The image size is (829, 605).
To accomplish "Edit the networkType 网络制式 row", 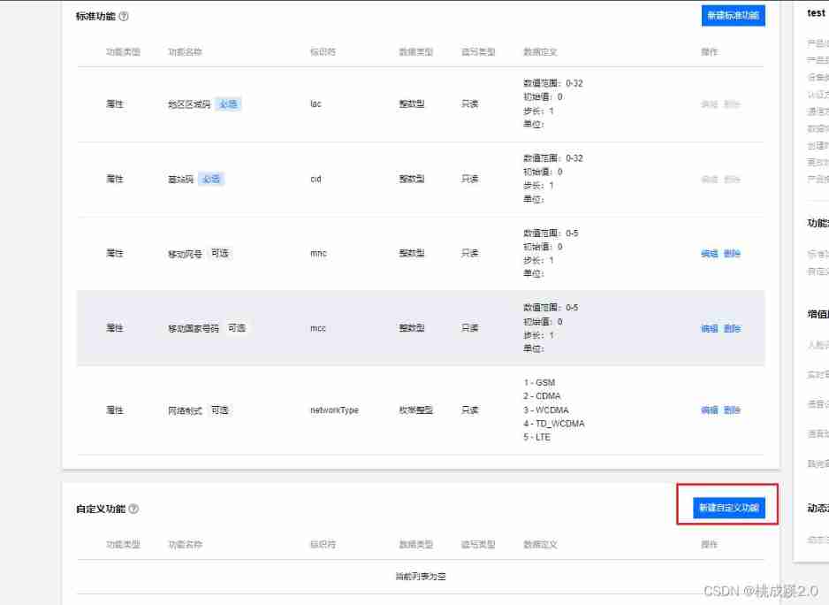I will [x=709, y=410].
